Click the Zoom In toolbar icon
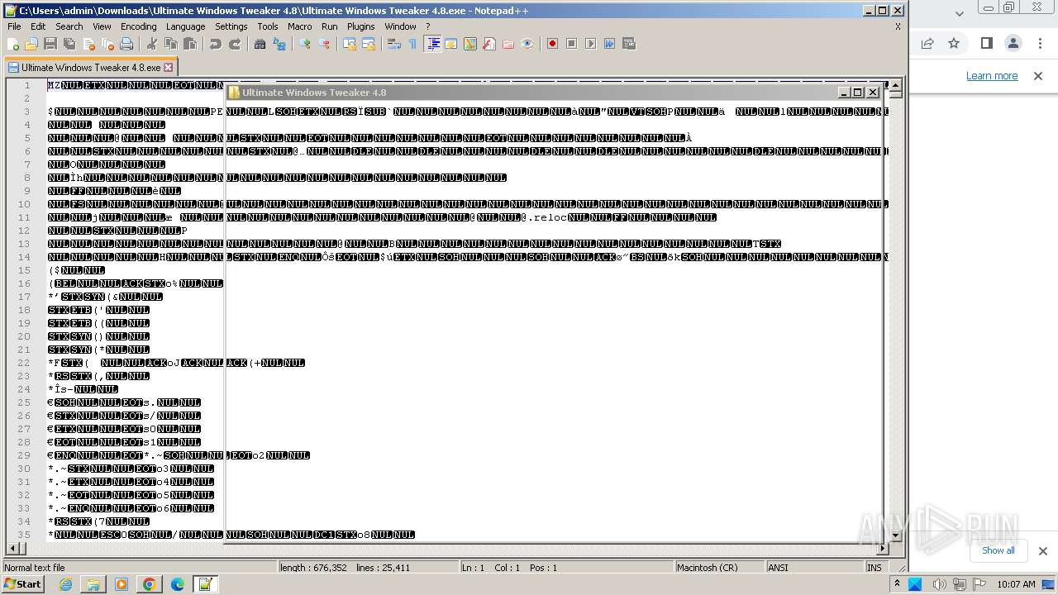1058x595 pixels. (305, 44)
